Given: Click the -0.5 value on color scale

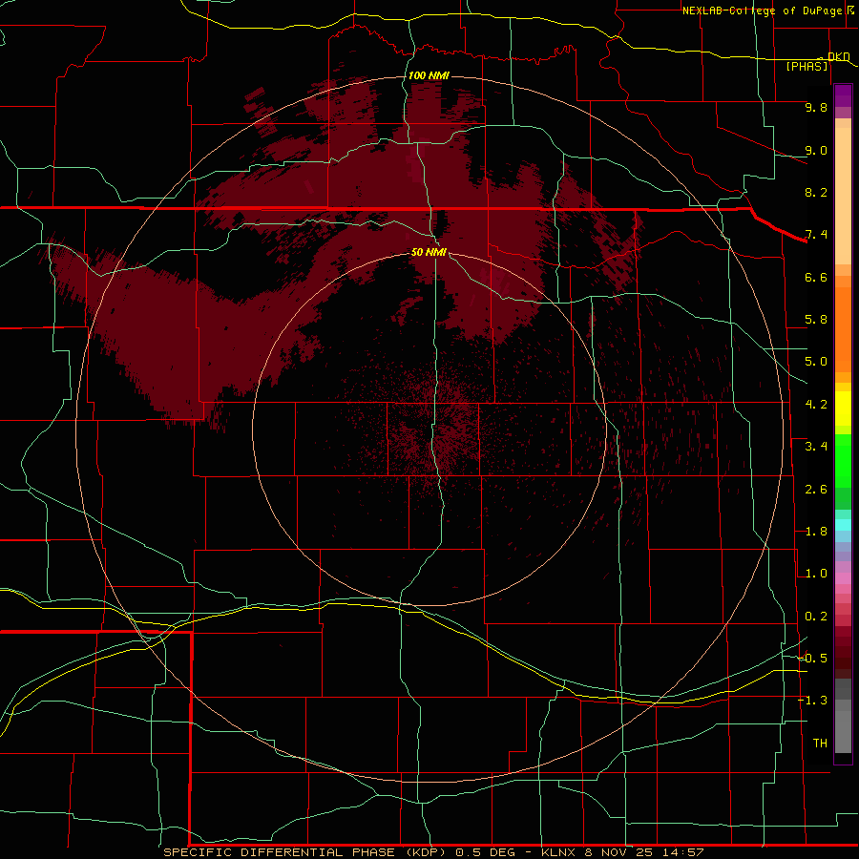Looking at the screenshot, I should (813, 659).
